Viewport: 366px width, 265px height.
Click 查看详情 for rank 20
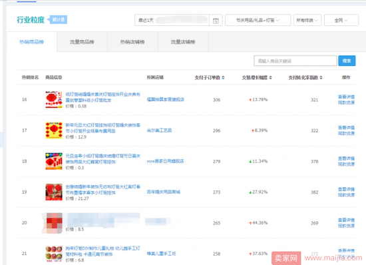tap(346, 220)
